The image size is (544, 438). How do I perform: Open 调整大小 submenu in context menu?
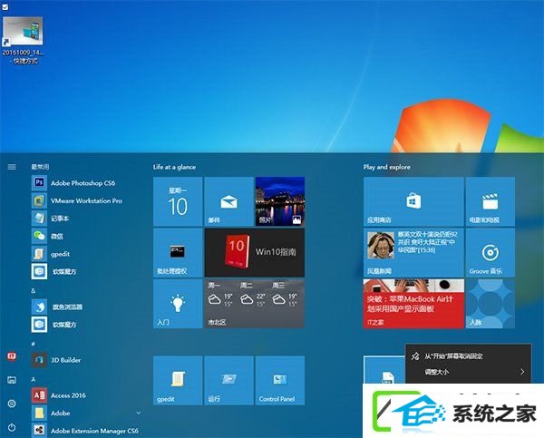(x=468, y=372)
